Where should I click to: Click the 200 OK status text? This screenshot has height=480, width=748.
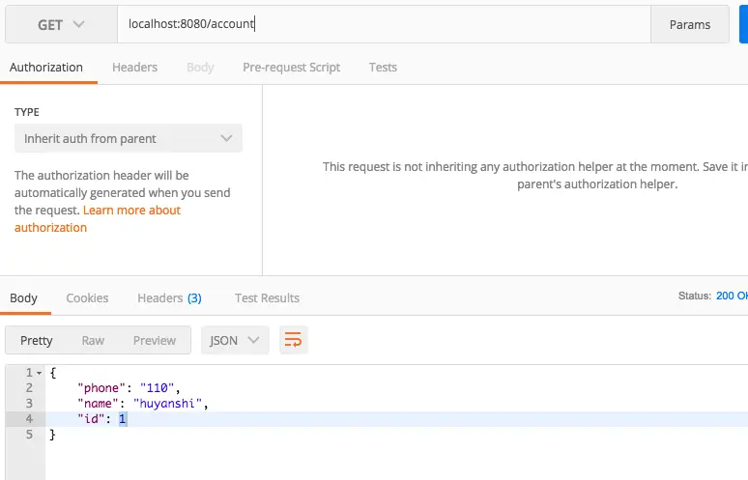(x=732, y=296)
